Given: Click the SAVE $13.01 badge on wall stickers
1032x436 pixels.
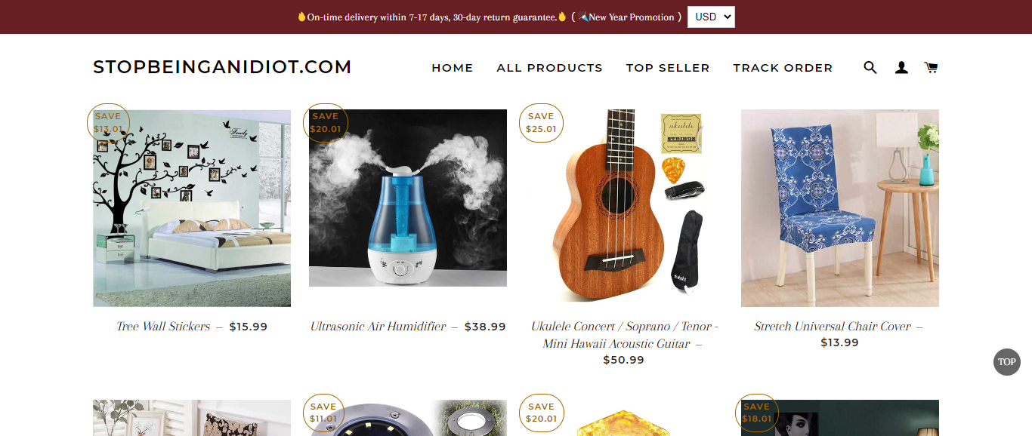Looking at the screenshot, I should [x=108, y=123].
